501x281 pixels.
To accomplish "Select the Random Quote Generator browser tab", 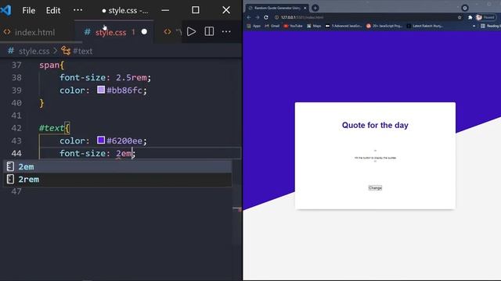I will pyautogui.click(x=277, y=8).
